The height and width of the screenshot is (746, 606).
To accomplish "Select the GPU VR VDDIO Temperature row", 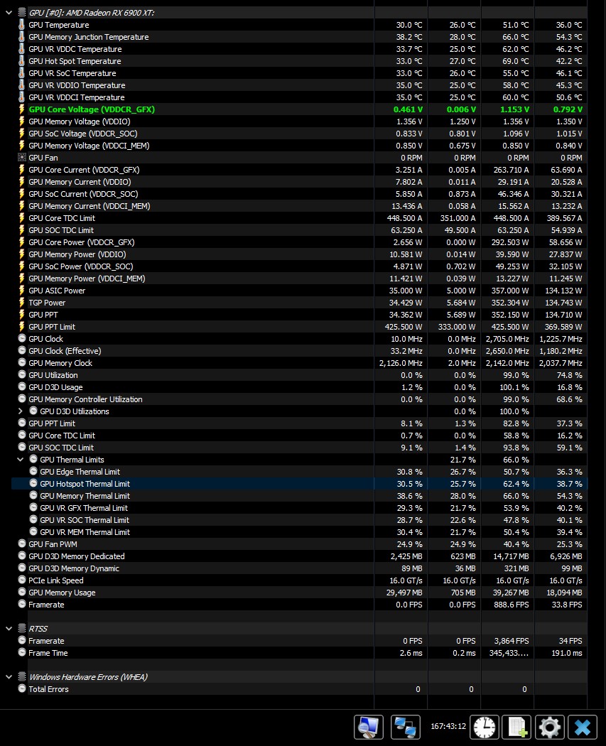I will click(300, 85).
